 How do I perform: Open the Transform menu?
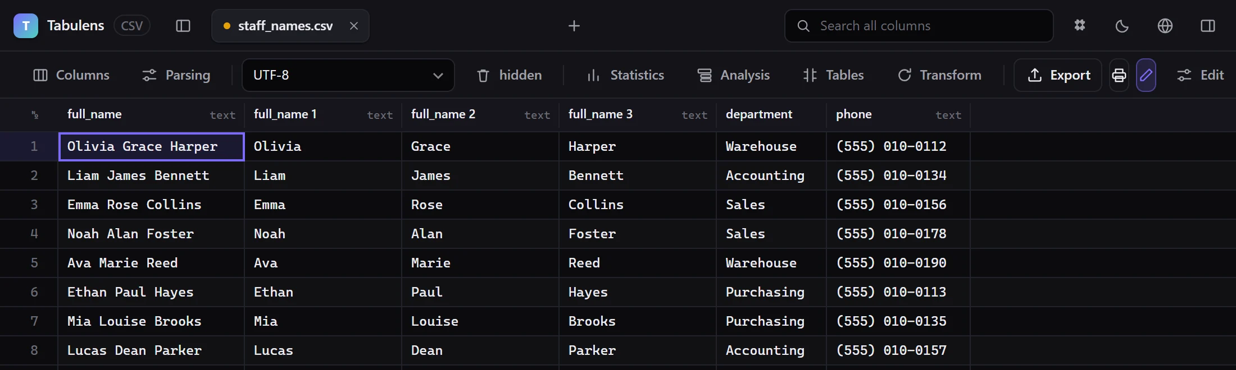(x=939, y=75)
